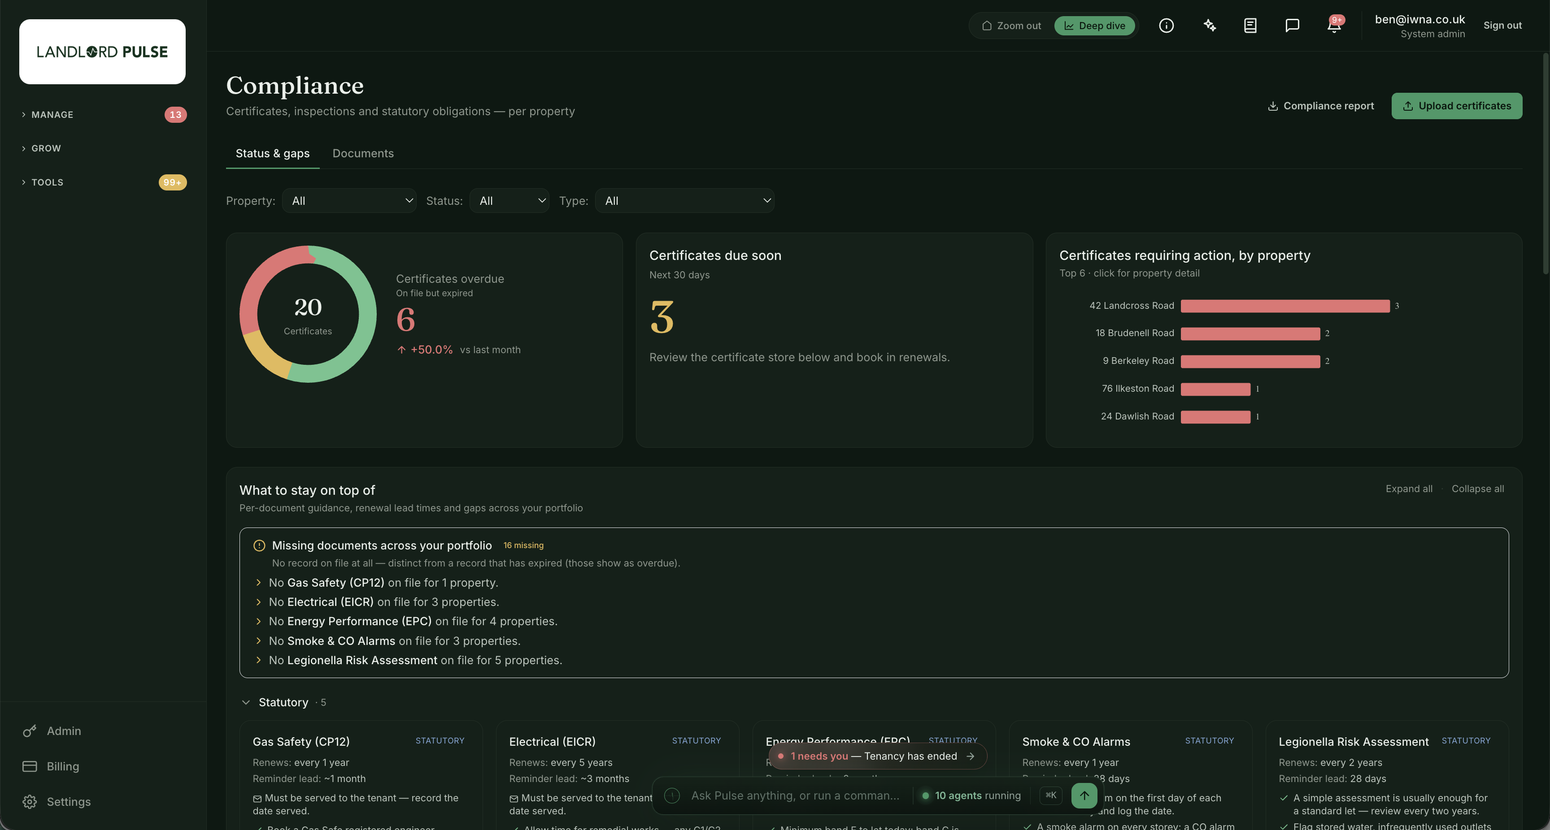The height and width of the screenshot is (830, 1550).
Task: Open the chat bubble icon in header
Action: pyautogui.click(x=1293, y=25)
